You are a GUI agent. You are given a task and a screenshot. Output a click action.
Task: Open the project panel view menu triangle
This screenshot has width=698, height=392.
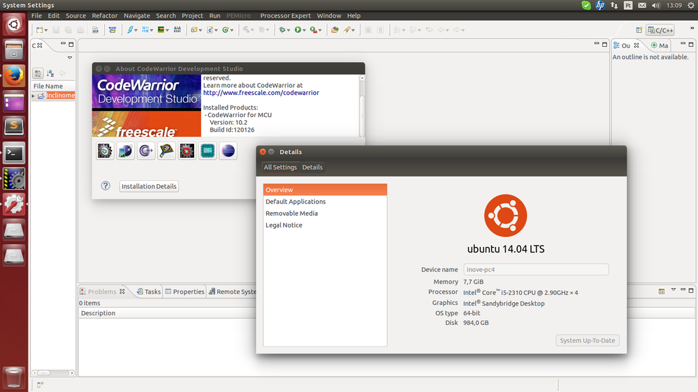(69, 58)
